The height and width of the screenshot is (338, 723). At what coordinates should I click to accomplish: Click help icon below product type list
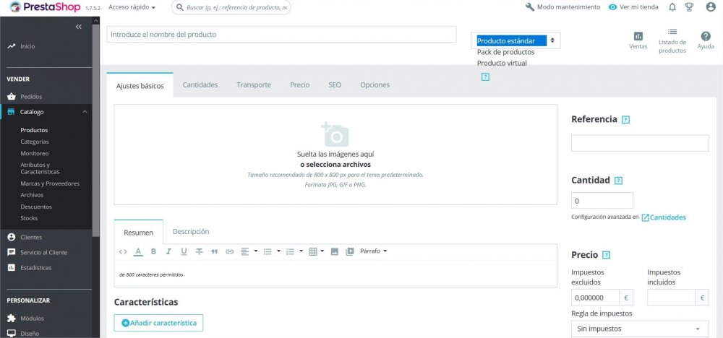485,77
